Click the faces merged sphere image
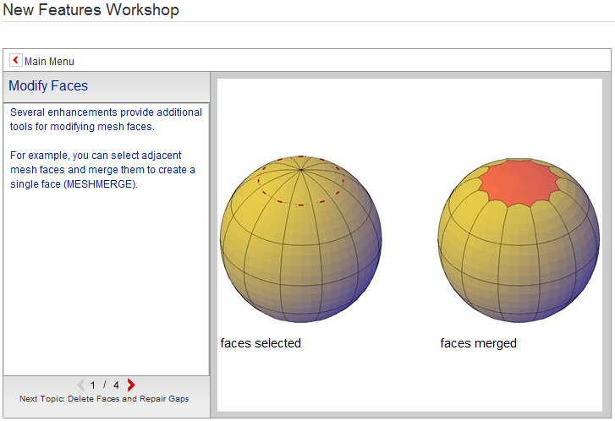 point(519,240)
